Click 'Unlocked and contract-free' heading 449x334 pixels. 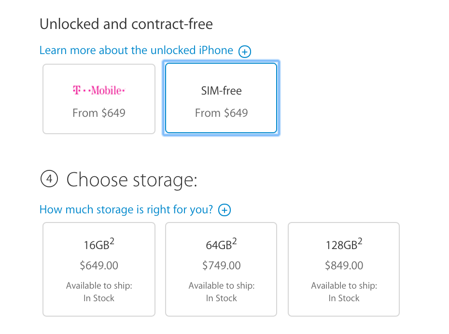pos(126,24)
